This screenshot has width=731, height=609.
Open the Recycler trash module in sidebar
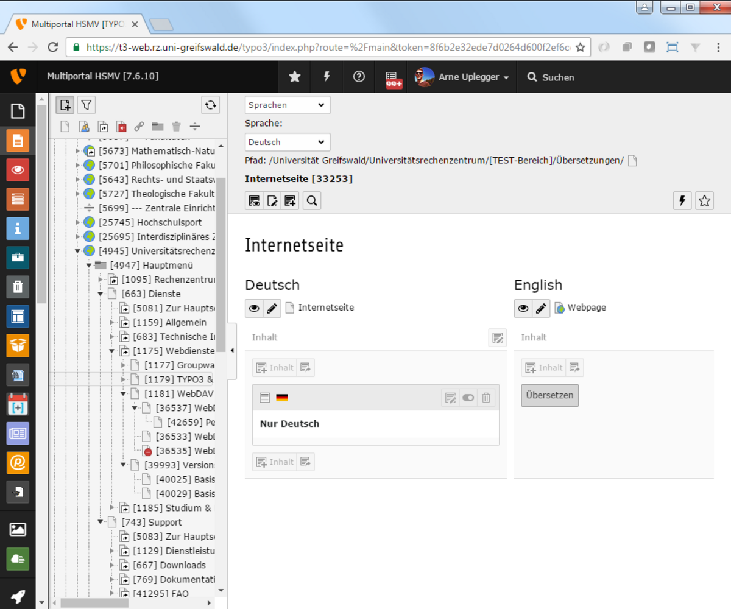tap(18, 287)
